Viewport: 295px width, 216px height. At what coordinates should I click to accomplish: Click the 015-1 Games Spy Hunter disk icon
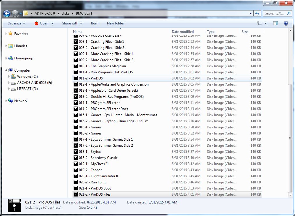click(76, 115)
